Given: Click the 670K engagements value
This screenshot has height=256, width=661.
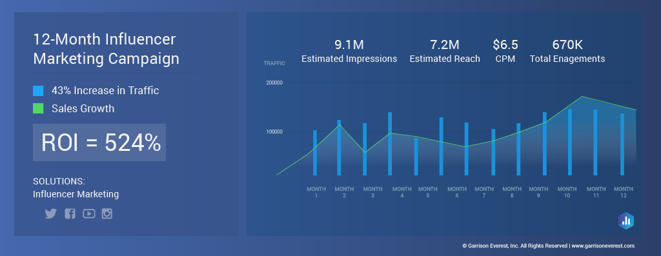Looking at the screenshot, I should click(567, 44).
